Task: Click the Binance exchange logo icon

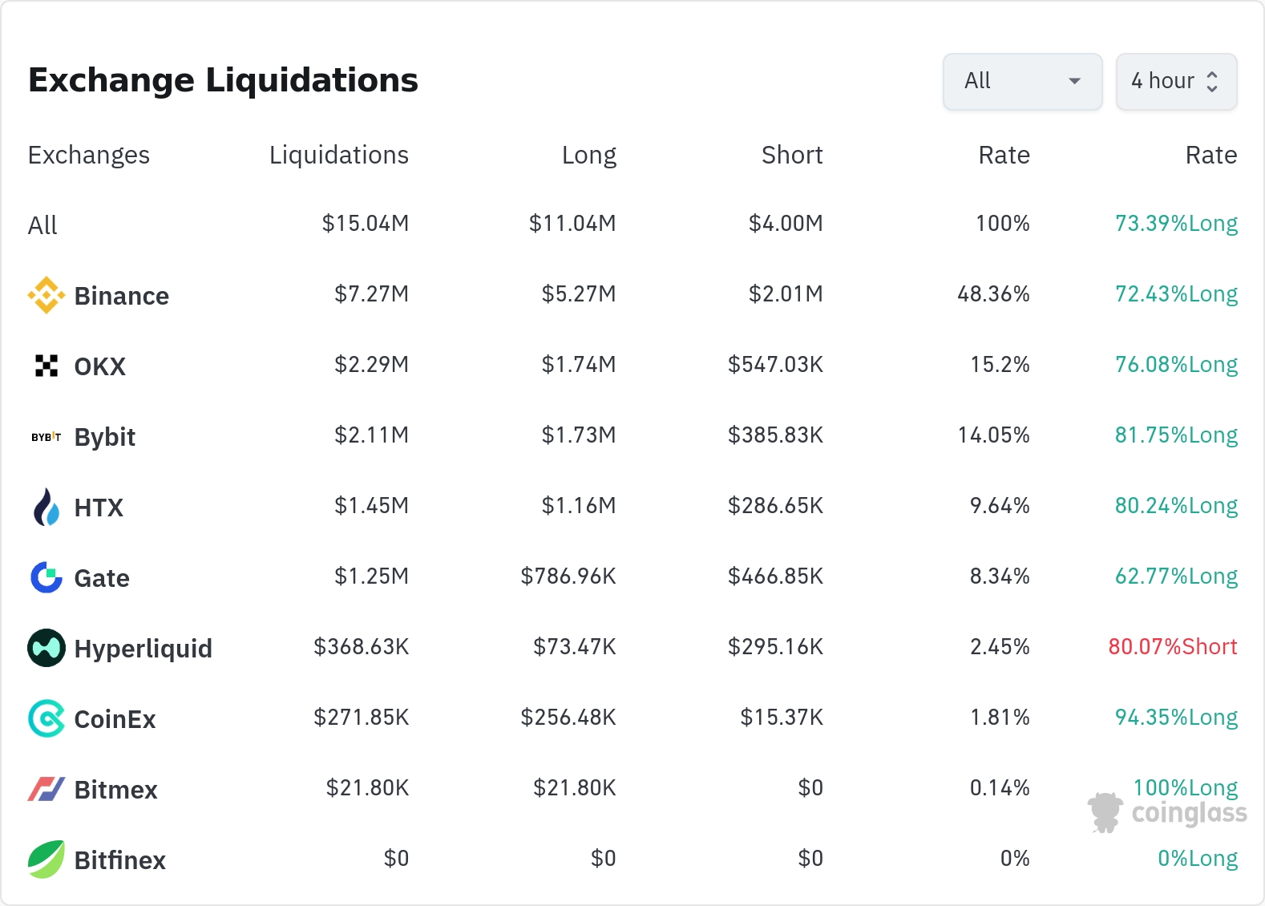Action: (x=46, y=295)
